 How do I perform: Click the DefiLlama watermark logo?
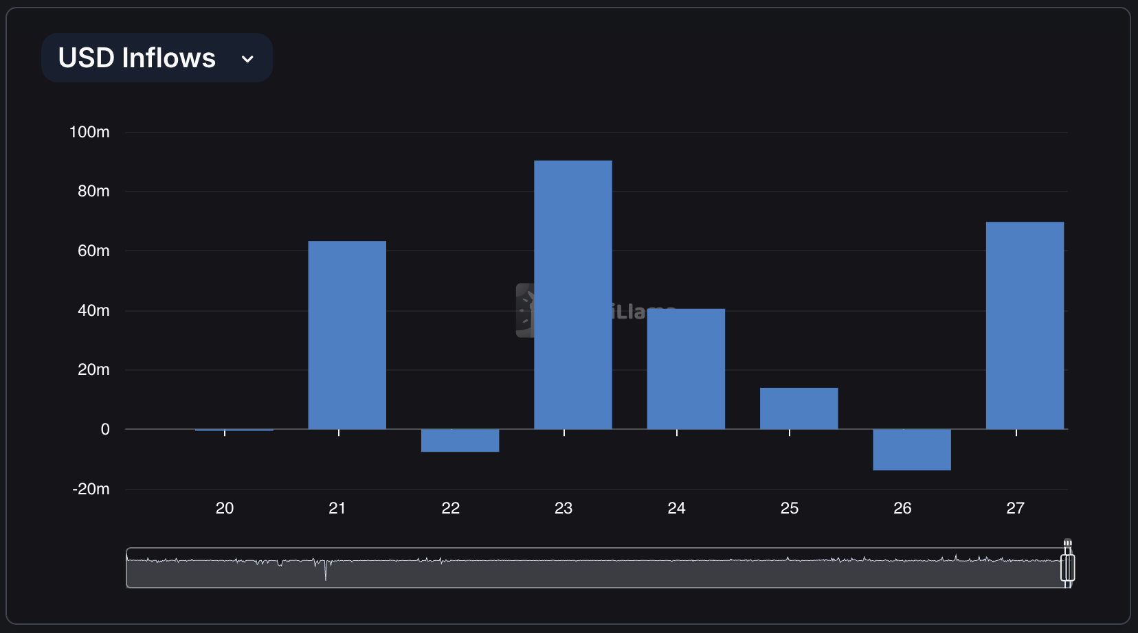[527, 310]
